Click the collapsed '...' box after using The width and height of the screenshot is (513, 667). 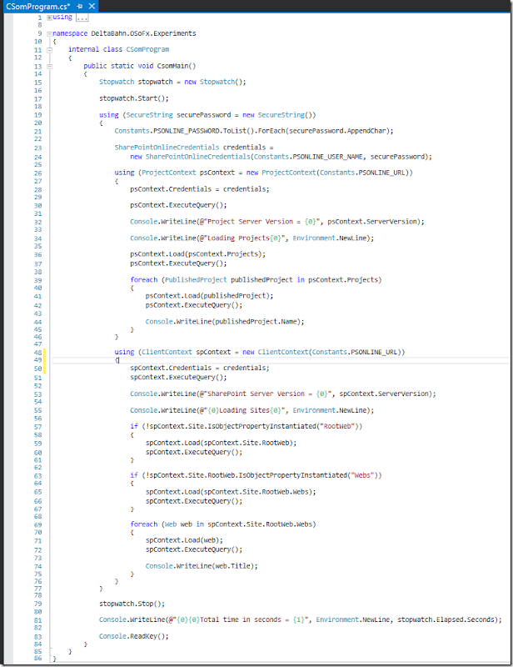82,18
